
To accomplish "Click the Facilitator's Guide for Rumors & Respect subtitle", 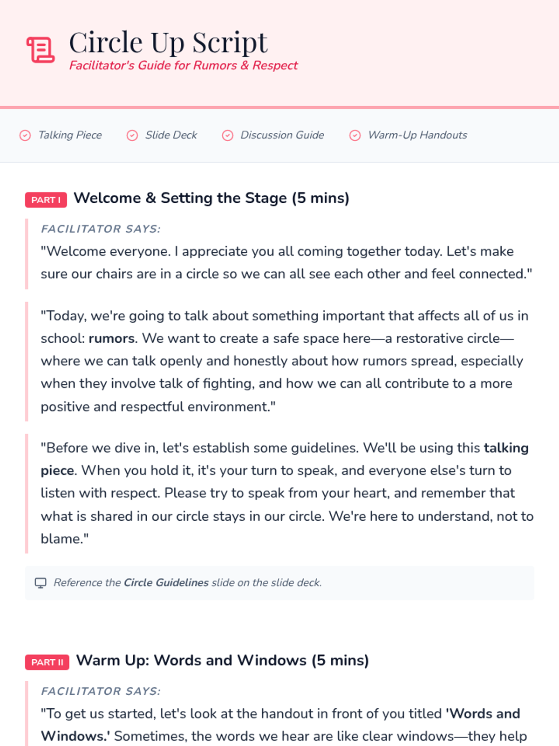I will (183, 65).
